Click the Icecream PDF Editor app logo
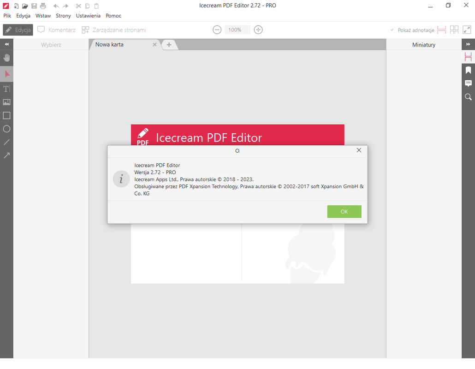 (x=6, y=6)
